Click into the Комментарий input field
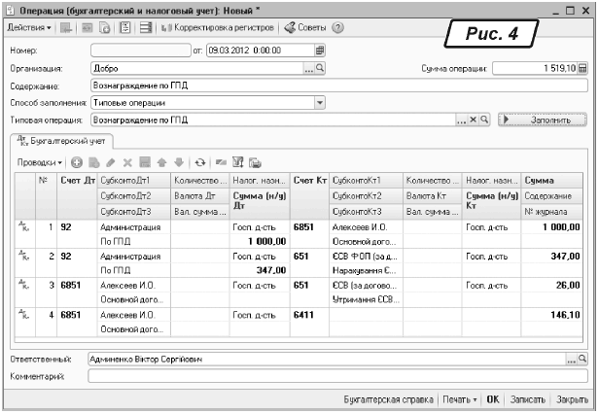599x413 pixels. (331, 375)
